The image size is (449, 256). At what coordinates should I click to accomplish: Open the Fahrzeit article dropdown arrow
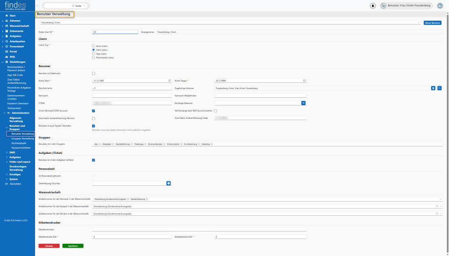tap(441, 213)
